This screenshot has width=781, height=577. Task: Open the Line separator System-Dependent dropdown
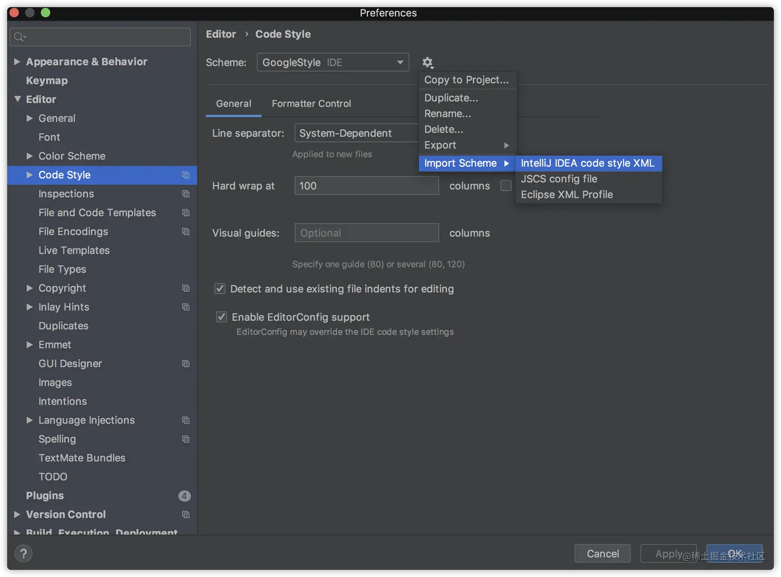click(x=356, y=133)
